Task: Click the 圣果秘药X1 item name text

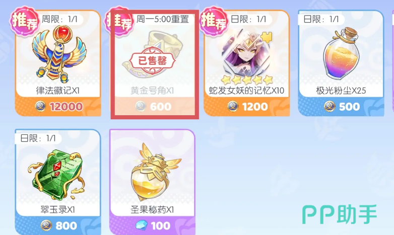Action: [152, 209]
